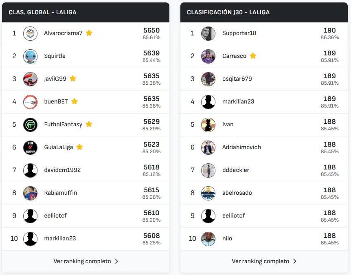Click buenBET's logo avatar

(31, 102)
